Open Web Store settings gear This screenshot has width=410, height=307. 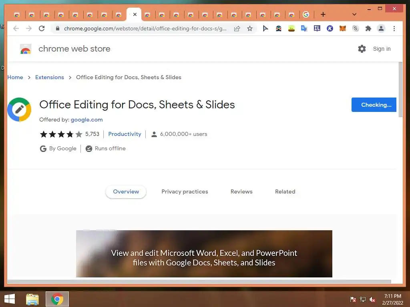click(362, 49)
